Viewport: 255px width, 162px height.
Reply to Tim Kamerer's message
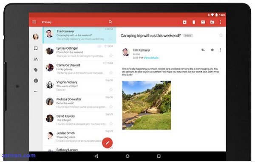(203, 50)
